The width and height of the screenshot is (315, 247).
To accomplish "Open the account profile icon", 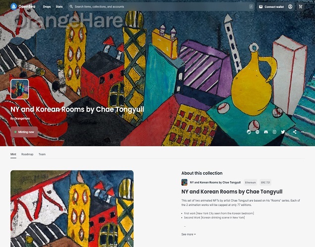I will pos(290,7).
